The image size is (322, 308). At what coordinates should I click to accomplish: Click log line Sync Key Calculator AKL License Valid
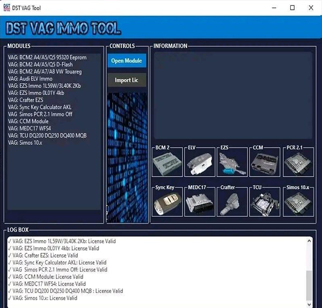coord(57,262)
